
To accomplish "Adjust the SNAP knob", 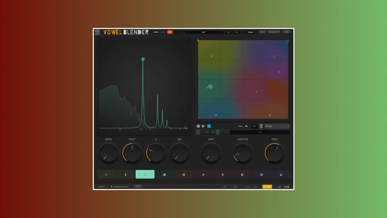I will coord(211,153).
